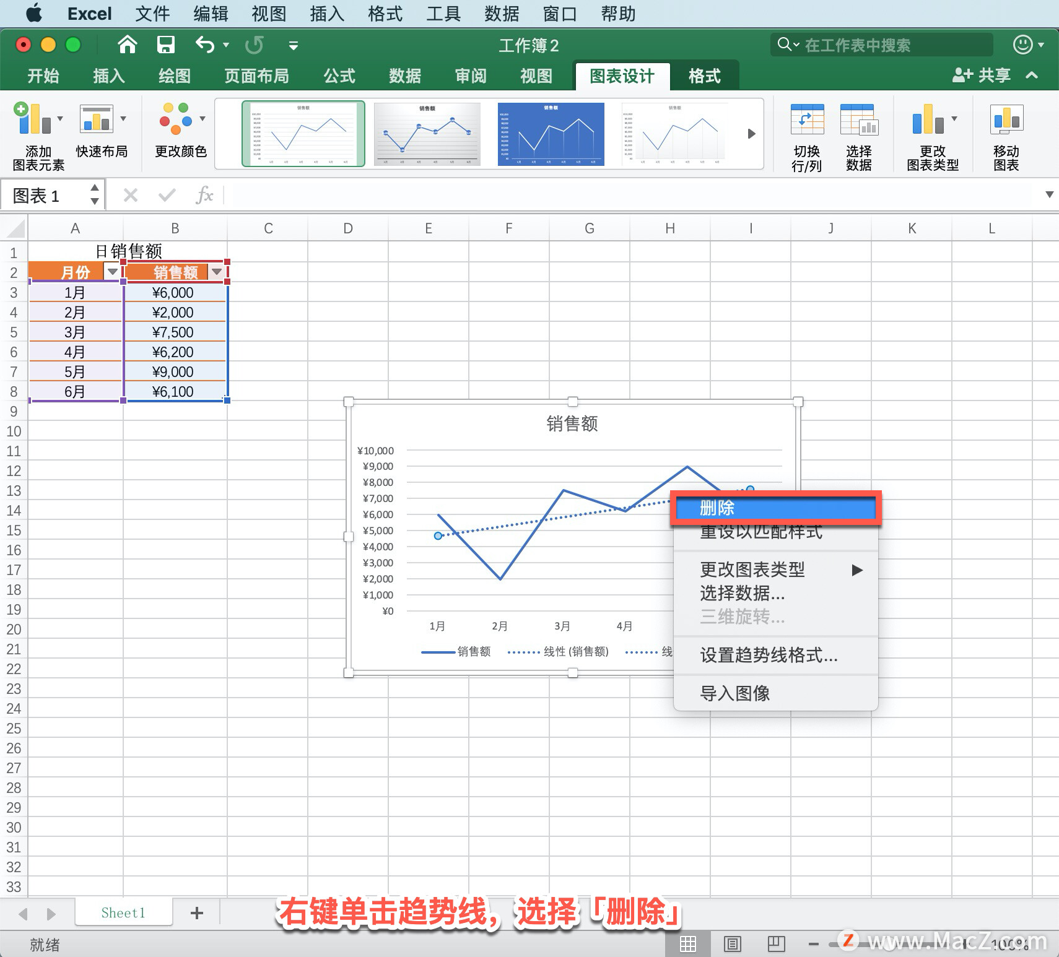Switch to the 开始 ribbon tab
Image resolution: width=1059 pixels, height=957 pixels.
[x=43, y=76]
